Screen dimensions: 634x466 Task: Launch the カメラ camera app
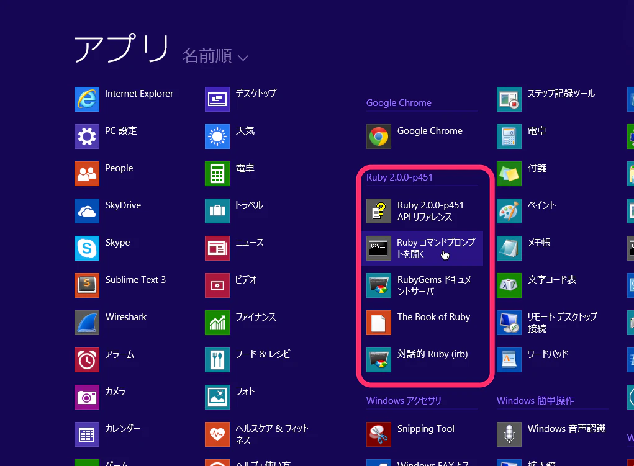tap(100, 397)
